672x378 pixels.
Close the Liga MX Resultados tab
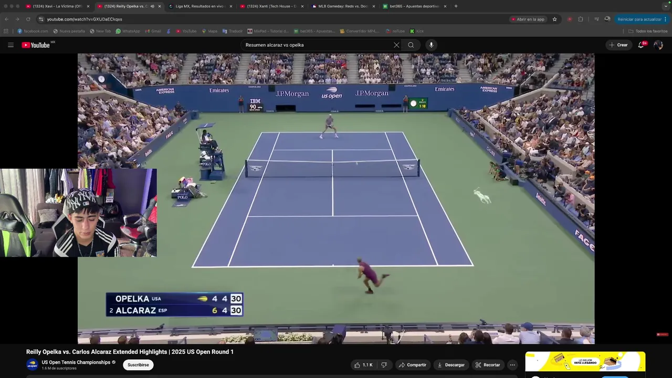(x=231, y=6)
